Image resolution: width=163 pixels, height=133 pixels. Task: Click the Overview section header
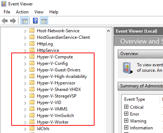tap(141, 54)
